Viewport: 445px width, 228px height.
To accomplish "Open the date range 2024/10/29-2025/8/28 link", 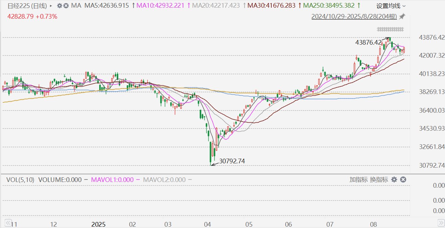I will [x=354, y=16].
